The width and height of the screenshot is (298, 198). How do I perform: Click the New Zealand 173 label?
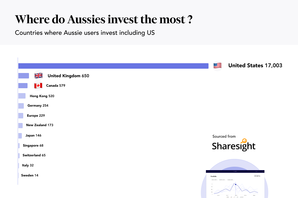(x=40, y=125)
